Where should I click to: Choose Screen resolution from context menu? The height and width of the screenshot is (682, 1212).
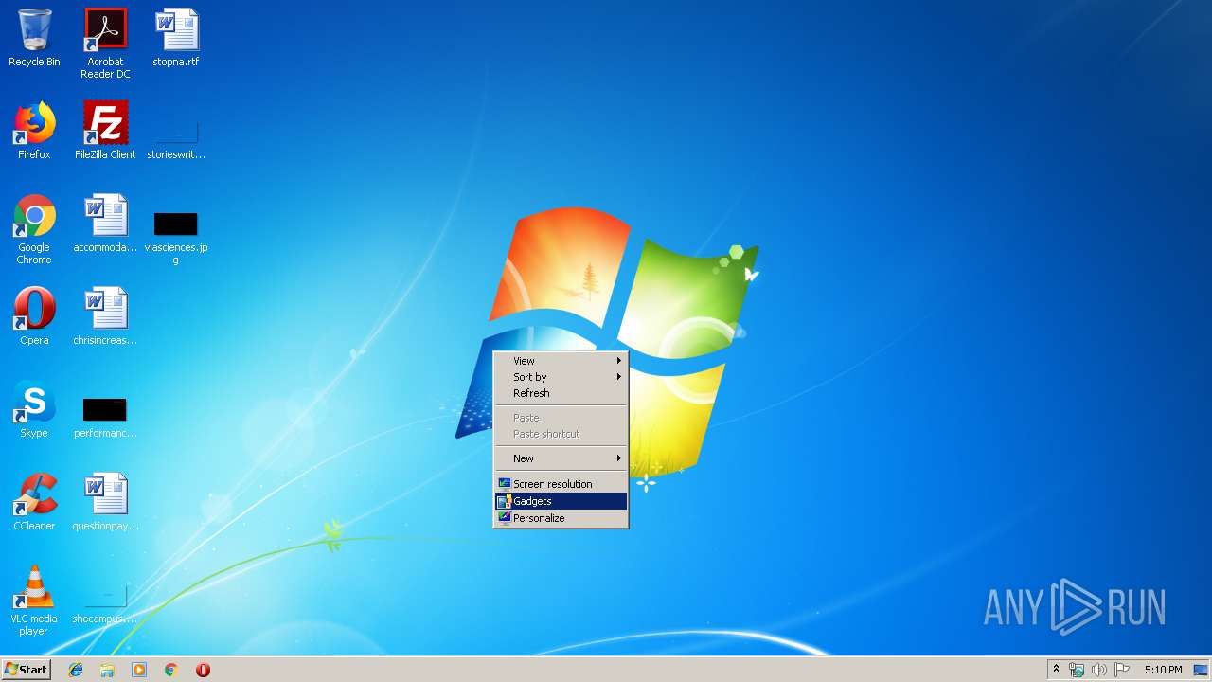point(561,484)
